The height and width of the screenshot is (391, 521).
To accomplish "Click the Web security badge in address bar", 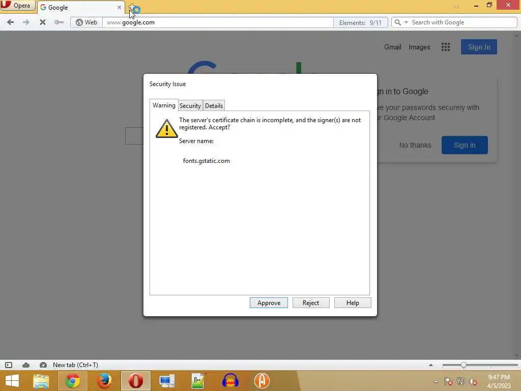I will (x=86, y=22).
